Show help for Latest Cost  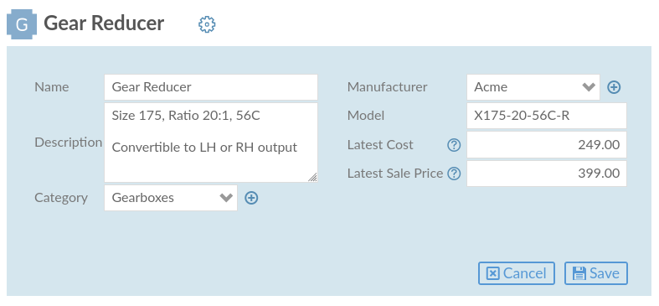pyautogui.click(x=454, y=145)
